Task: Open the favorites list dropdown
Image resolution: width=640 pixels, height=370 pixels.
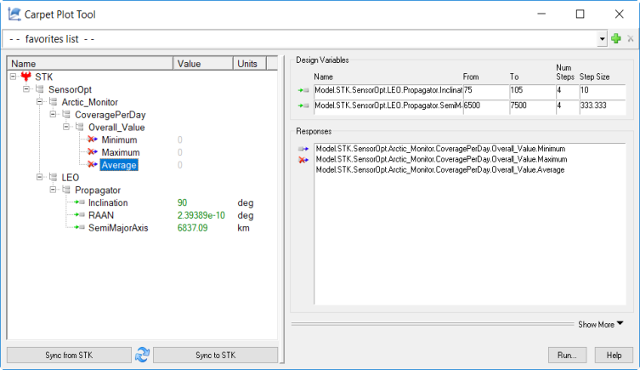Action: 603,39
